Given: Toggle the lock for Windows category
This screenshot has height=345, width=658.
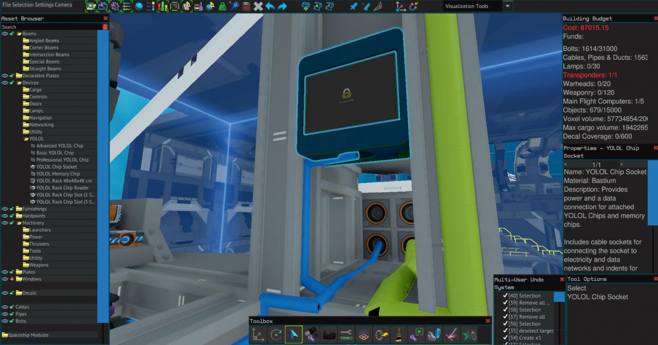Looking at the screenshot, I should point(12,279).
